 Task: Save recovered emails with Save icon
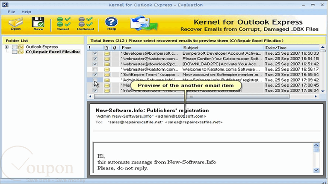pos(38,24)
